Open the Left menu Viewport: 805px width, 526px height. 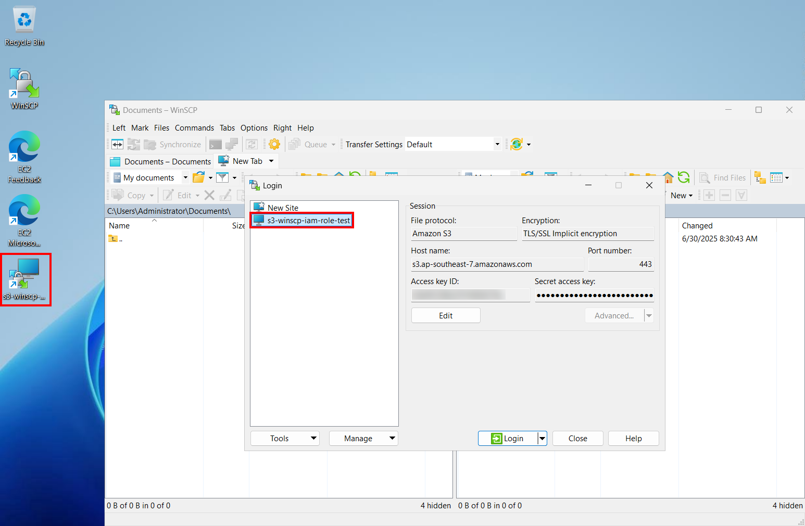(x=119, y=127)
